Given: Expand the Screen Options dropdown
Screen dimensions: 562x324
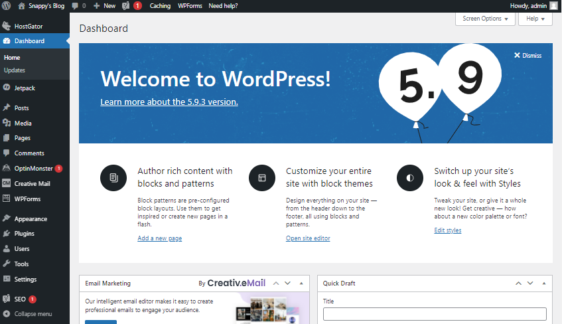Looking at the screenshot, I should point(484,19).
